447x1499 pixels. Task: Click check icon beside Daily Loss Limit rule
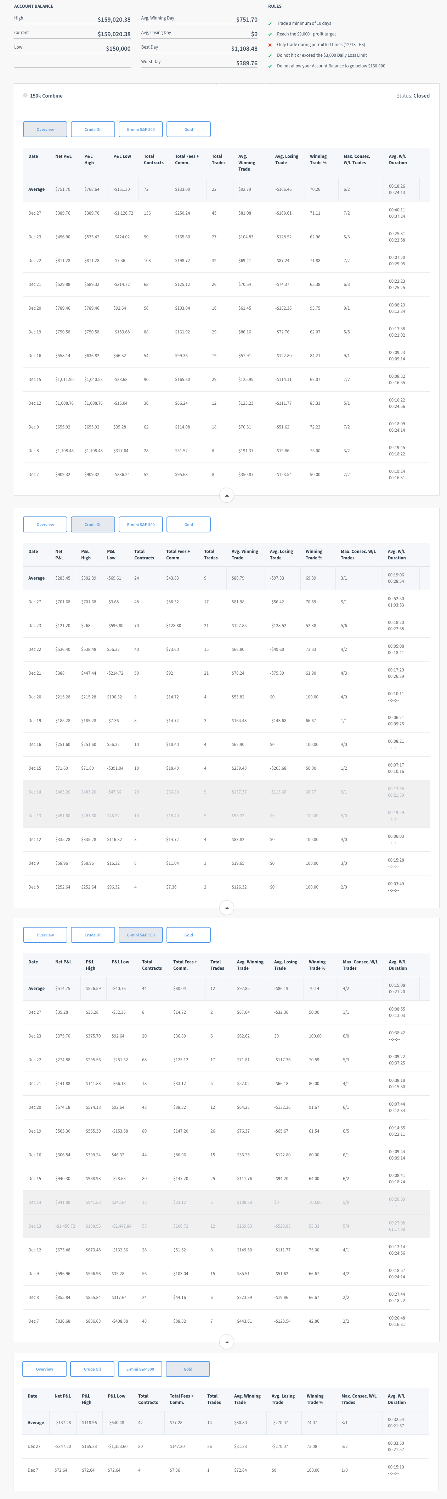(x=270, y=56)
